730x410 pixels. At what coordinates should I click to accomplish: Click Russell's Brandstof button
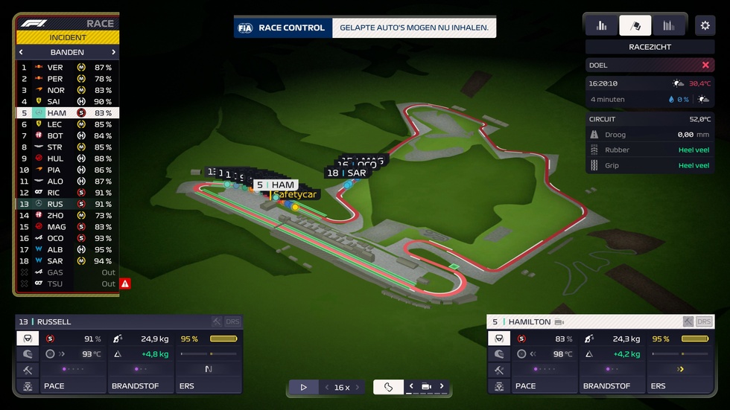pos(141,386)
